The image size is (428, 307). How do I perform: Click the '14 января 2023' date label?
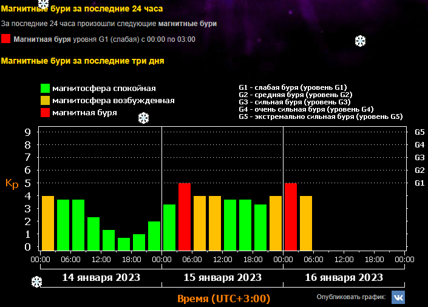[x=101, y=277]
